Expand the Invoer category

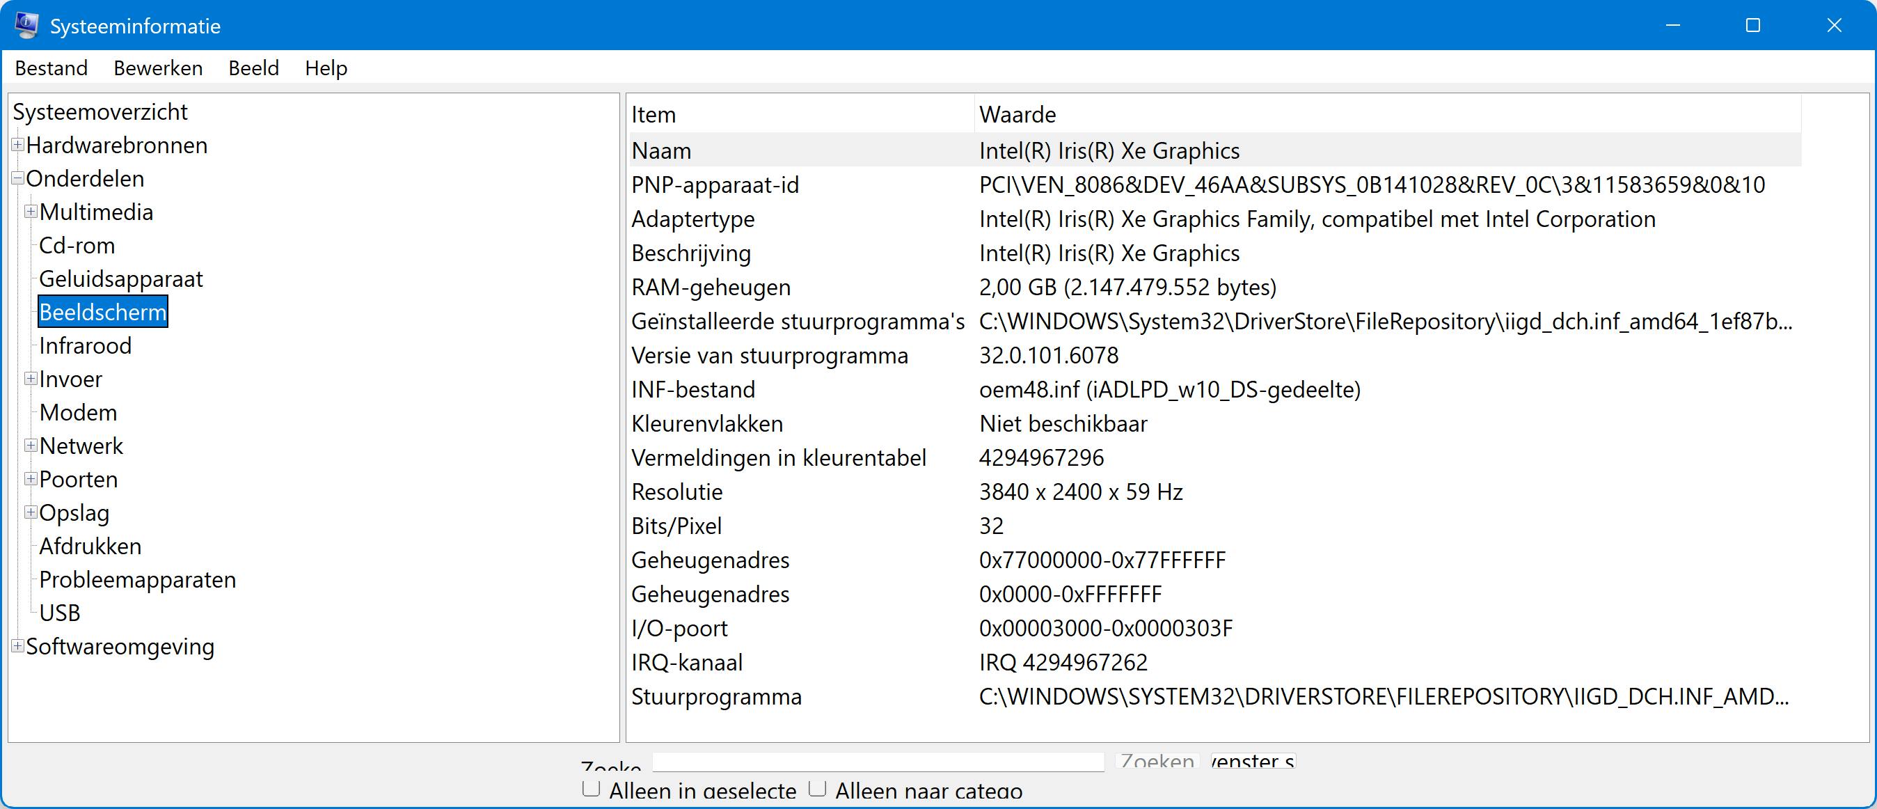(31, 379)
